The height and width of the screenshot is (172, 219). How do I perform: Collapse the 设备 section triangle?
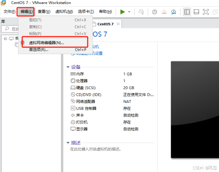coord(68,67)
